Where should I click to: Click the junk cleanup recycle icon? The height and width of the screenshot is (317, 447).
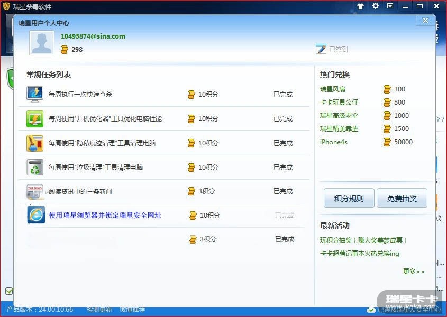pyautogui.click(x=35, y=167)
